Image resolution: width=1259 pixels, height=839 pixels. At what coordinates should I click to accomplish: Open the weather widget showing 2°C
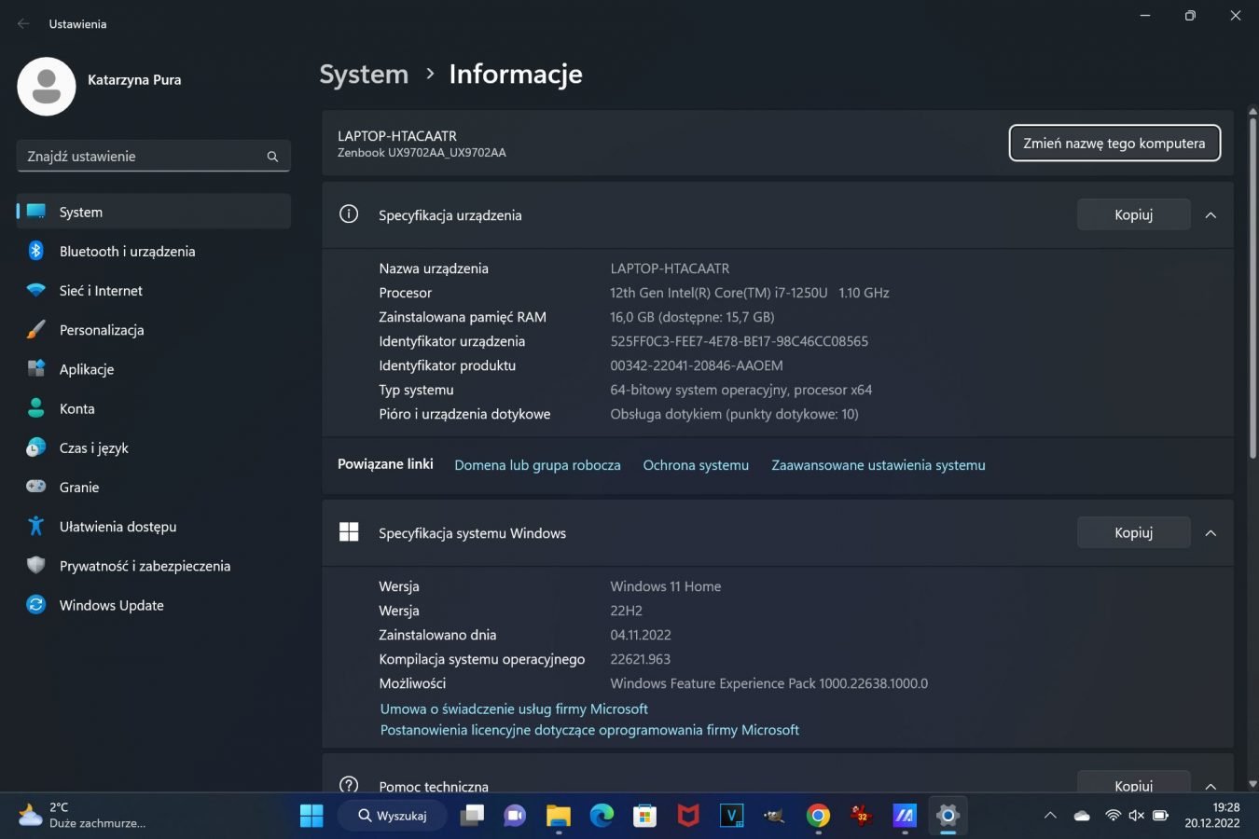pos(84,816)
